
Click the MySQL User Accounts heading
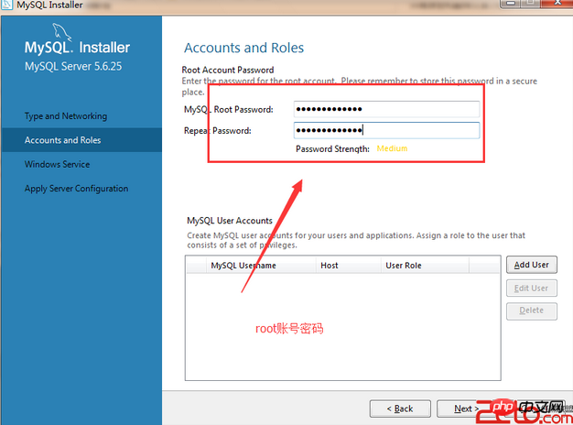230,221
